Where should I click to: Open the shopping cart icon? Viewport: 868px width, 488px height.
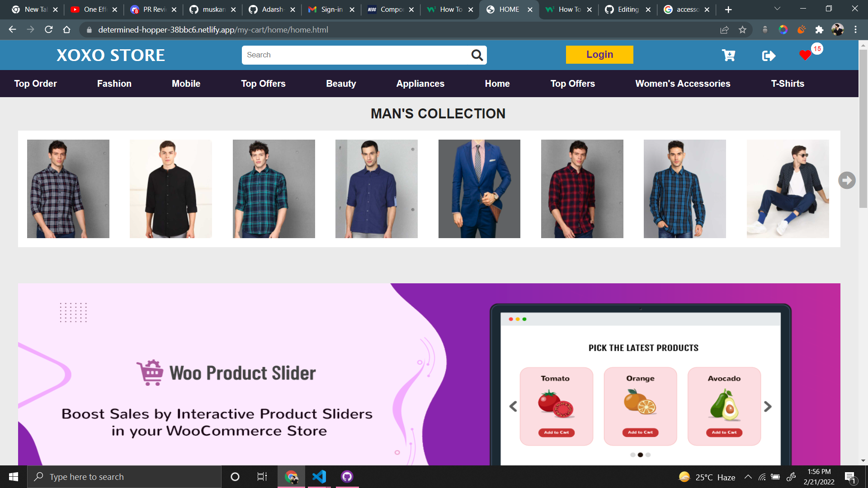tap(728, 55)
